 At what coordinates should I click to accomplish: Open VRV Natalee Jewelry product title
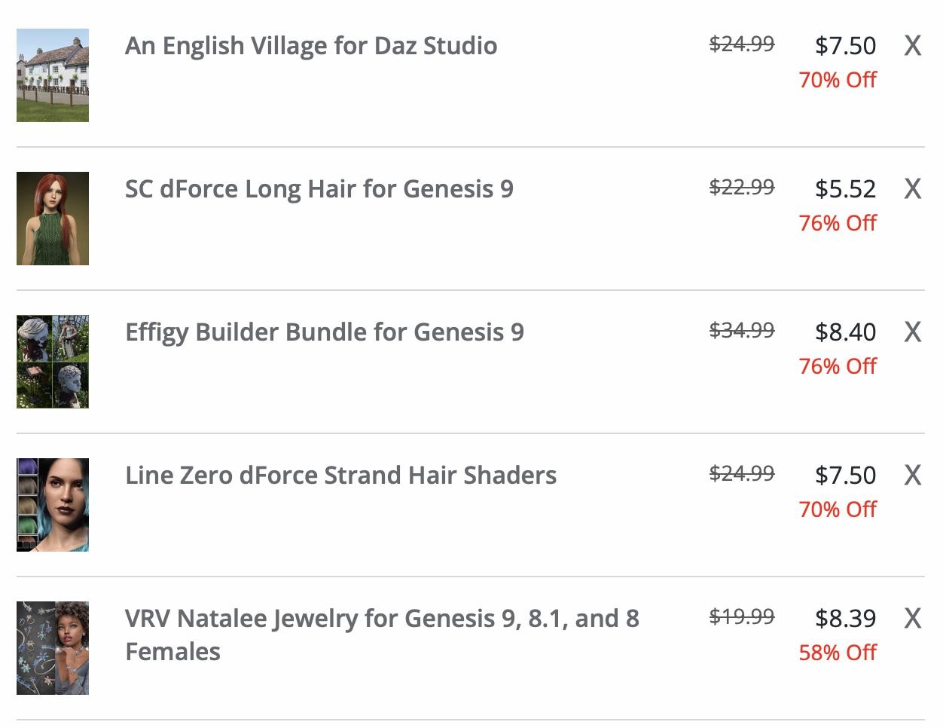coord(381,619)
